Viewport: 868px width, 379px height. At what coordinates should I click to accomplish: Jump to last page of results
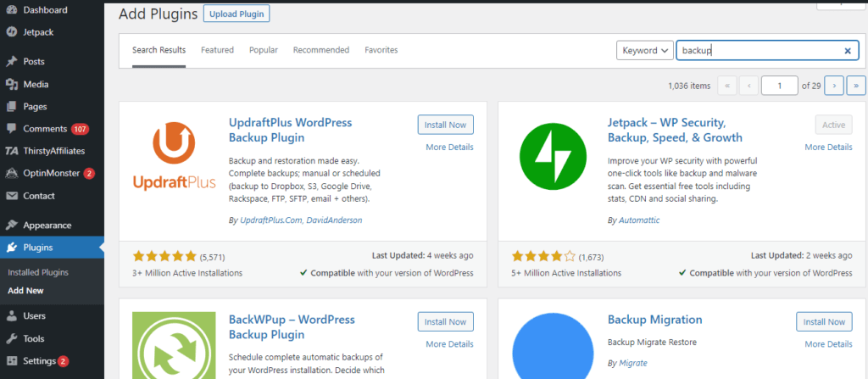coord(856,86)
